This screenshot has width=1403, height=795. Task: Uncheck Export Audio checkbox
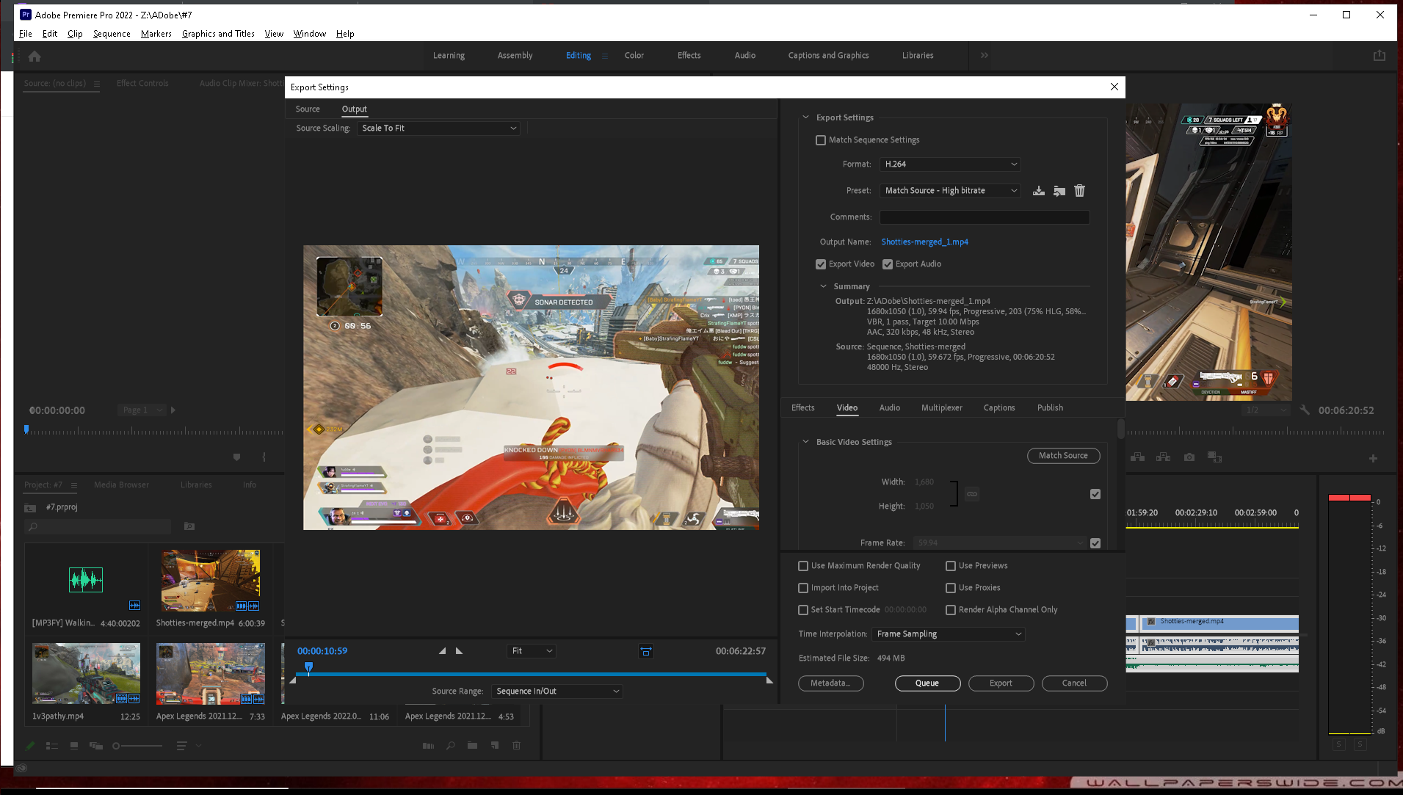click(888, 264)
